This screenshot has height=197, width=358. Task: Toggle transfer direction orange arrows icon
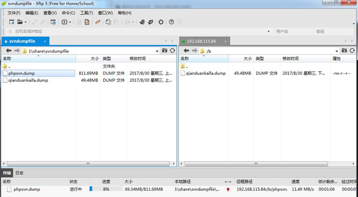98,22
